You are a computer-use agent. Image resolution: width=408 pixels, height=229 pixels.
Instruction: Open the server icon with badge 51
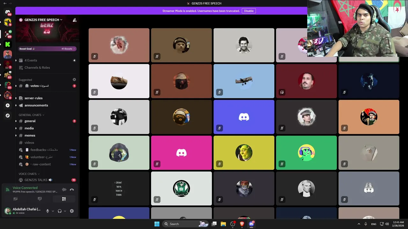[8, 85]
